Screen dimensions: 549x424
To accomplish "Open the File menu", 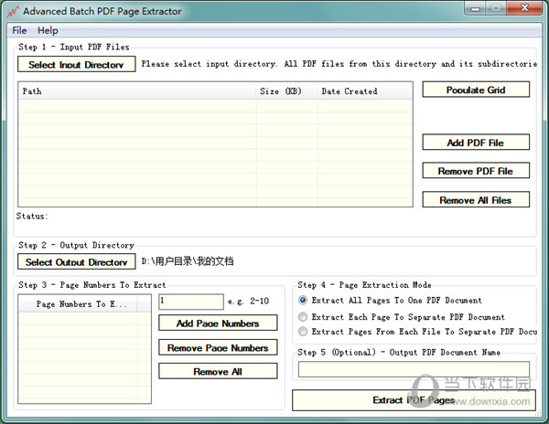I will (x=19, y=30).
